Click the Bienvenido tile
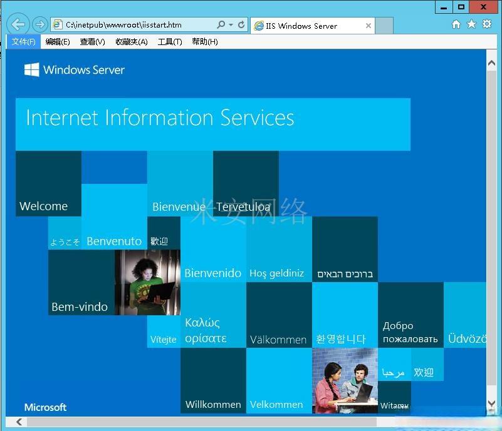The height and width of the screenshot is (431, 502). coord(213,249)
